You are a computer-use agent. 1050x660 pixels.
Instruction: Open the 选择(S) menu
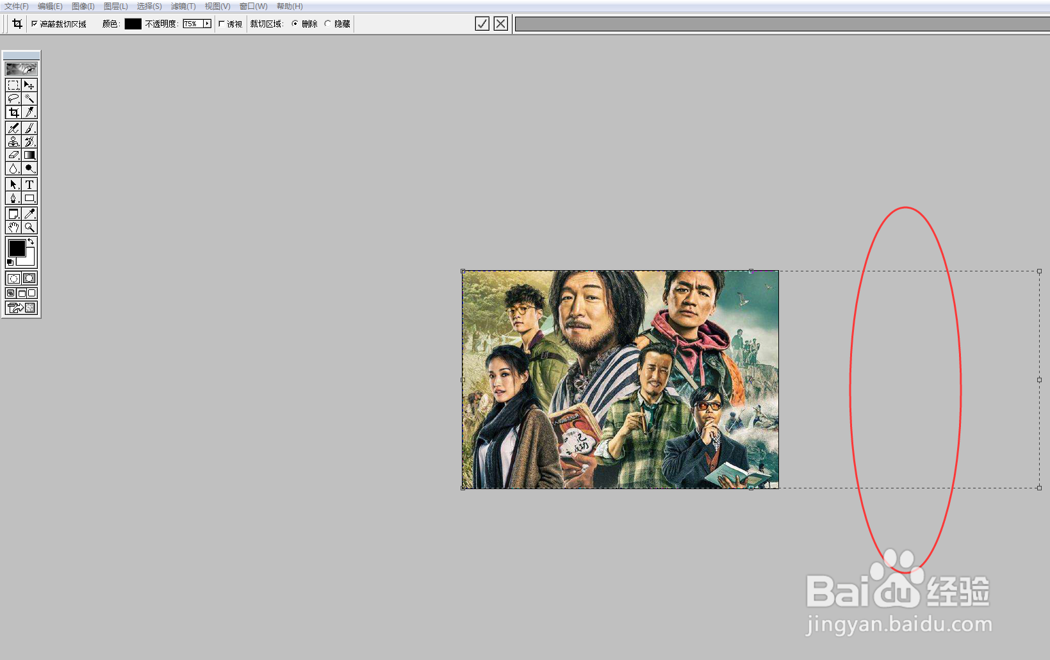(149, 6)
